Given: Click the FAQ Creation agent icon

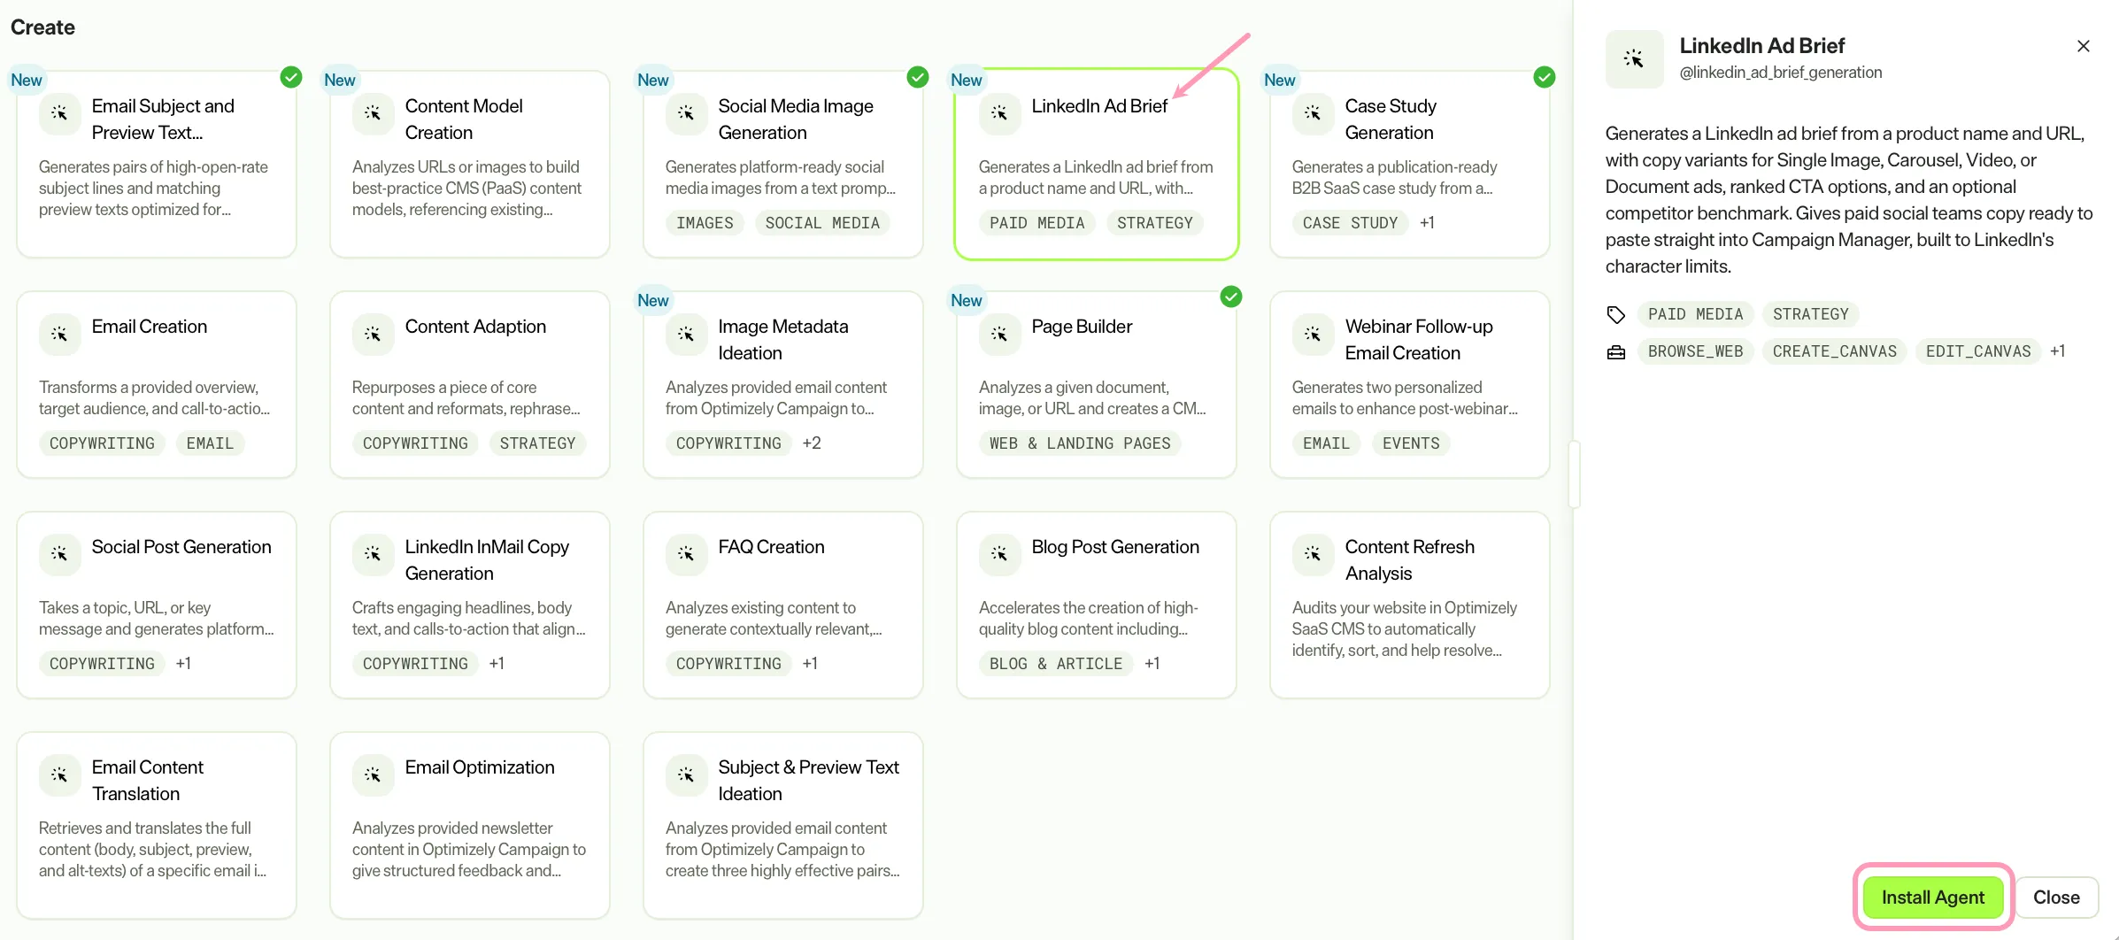Looking at the screenshot, I should coord(686,554).
